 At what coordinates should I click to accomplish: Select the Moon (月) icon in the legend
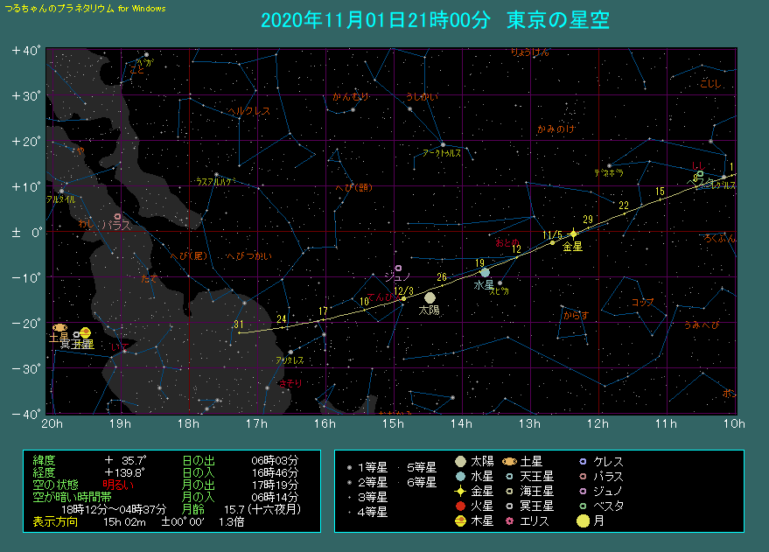pos(584,521)
